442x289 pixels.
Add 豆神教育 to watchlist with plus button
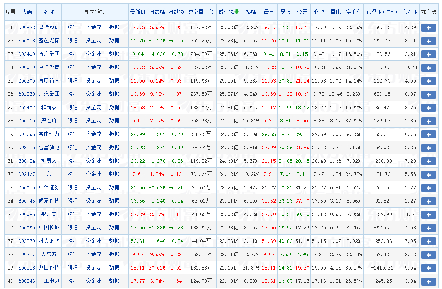(x=428, y=68)
